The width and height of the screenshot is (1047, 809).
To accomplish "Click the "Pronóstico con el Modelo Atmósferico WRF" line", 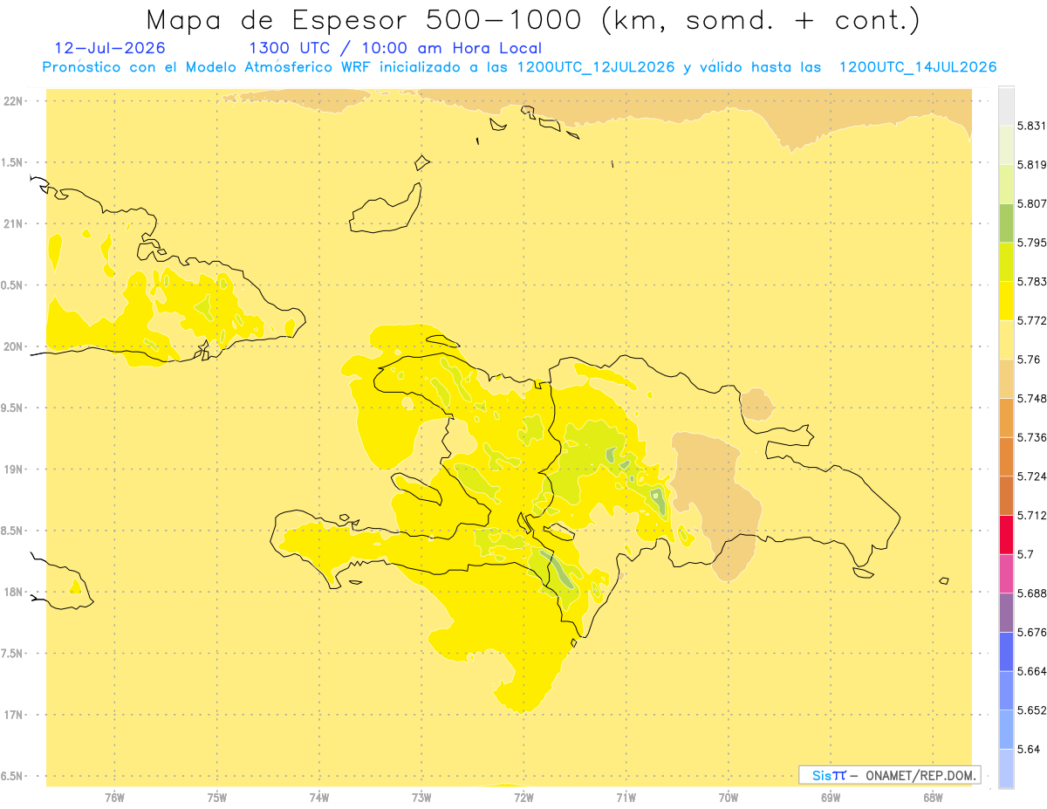I will tap(519, 67).
